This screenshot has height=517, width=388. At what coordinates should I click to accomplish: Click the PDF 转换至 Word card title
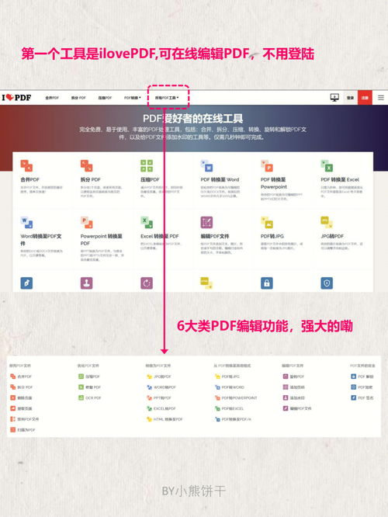[x=220, y=179]
